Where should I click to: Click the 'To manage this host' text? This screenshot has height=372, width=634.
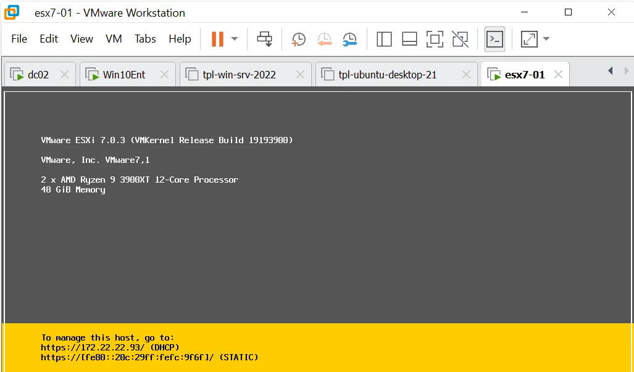pos(107,337)
